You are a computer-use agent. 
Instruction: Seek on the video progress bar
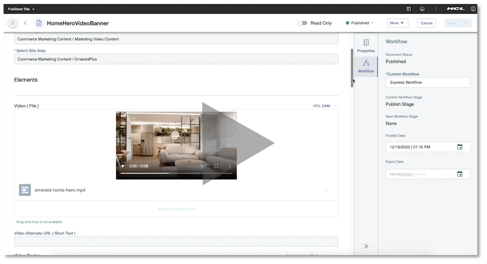(x=176, y=174)
